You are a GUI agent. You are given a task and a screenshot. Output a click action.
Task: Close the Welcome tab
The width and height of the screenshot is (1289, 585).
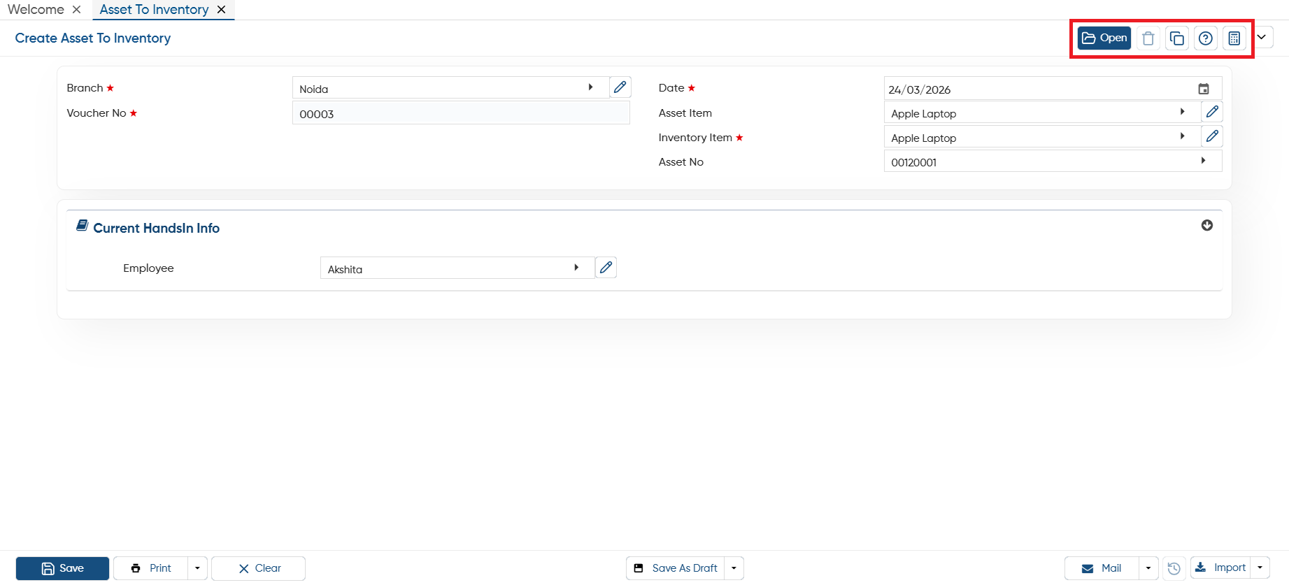pos(77,10)
